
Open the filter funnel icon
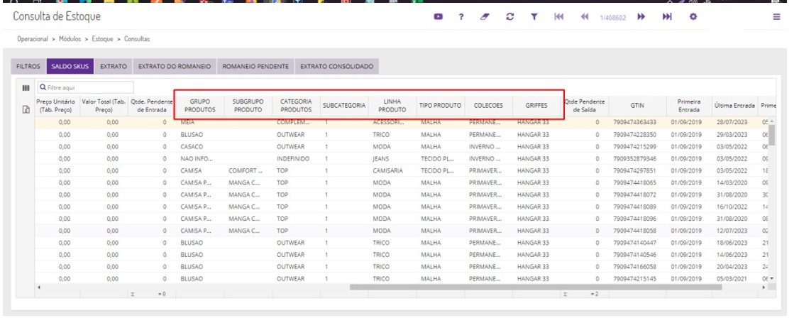(534, 17)
